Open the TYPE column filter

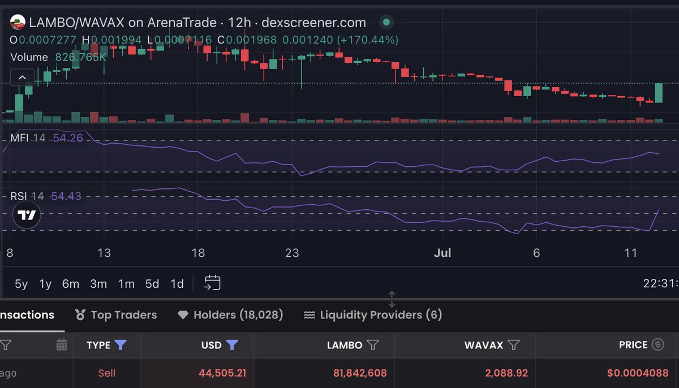121,344
